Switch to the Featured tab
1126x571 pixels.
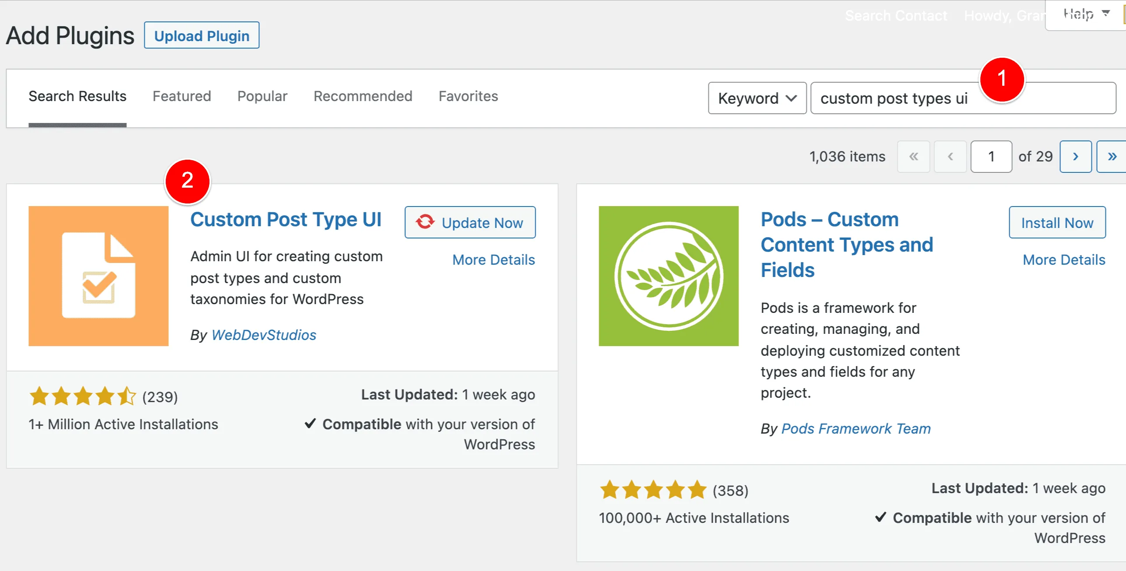(x=182, y=96)
